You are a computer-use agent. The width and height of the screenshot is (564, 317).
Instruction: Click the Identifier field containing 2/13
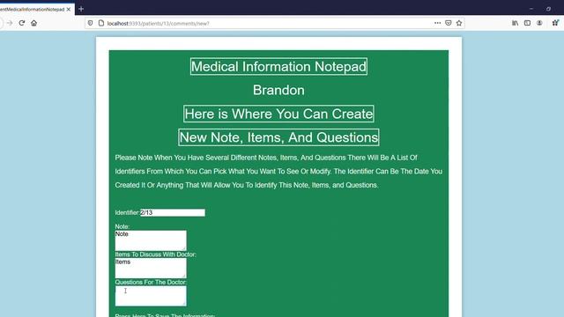point(173,213)
